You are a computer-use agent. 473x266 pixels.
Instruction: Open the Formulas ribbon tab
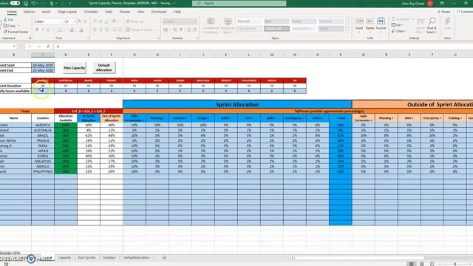pyautogui.click(x=91, y=12)
